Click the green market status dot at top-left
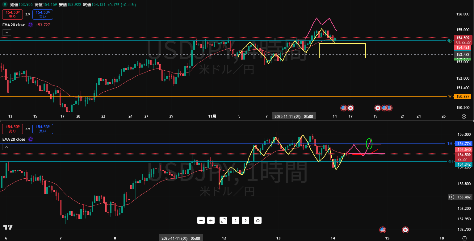This screenshot has height=241, width=474. [x=5, y=5]
